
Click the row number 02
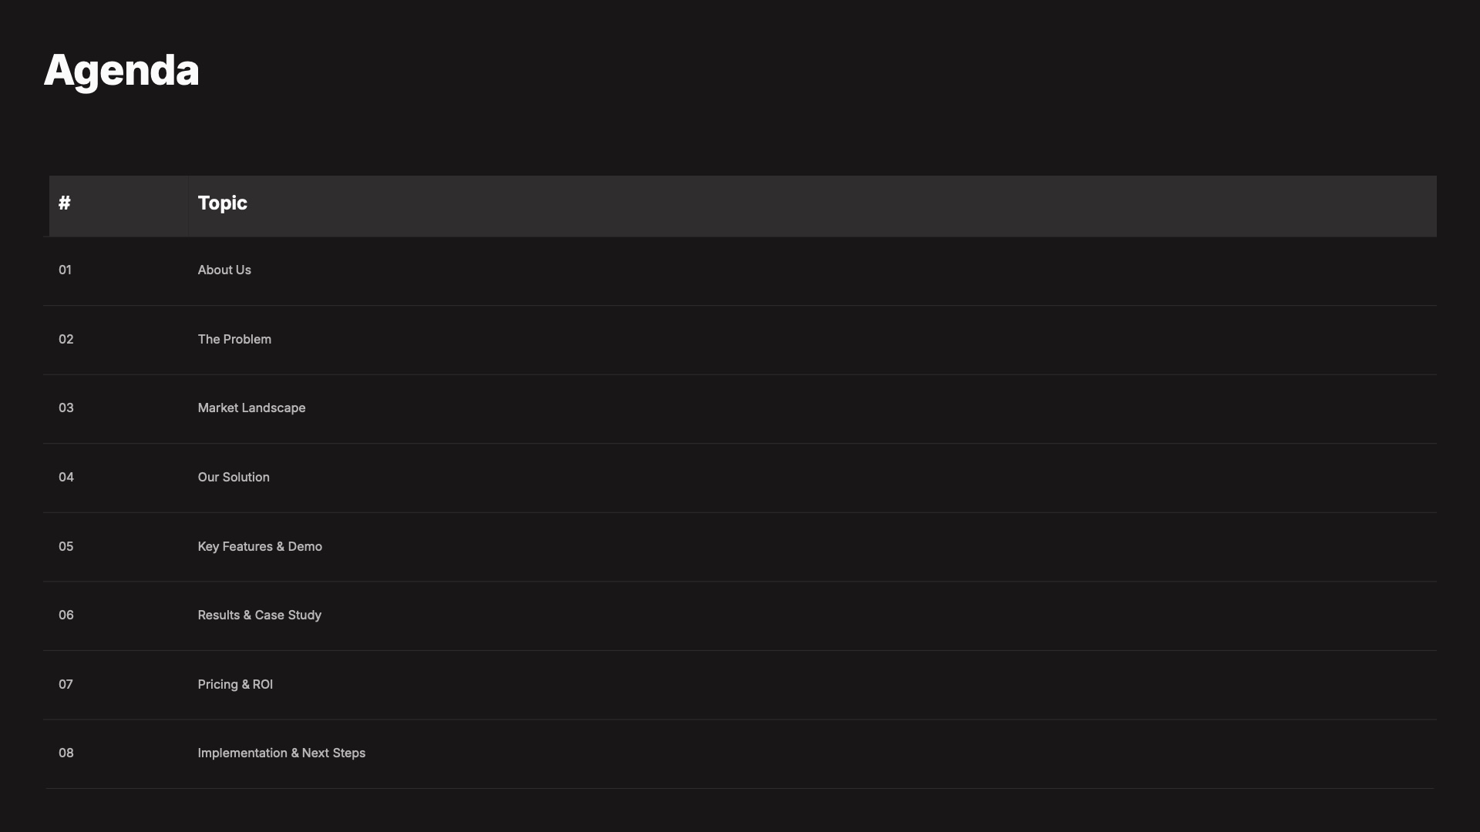(x=66, y=340)
